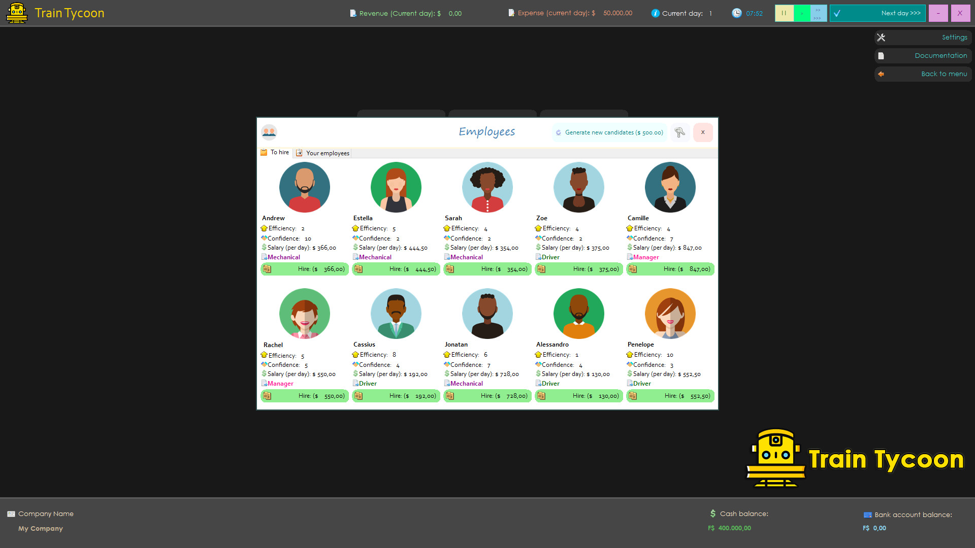The image size is (975, 548).
Task: Click the Back to menu arrow icon
Action: 881,74
